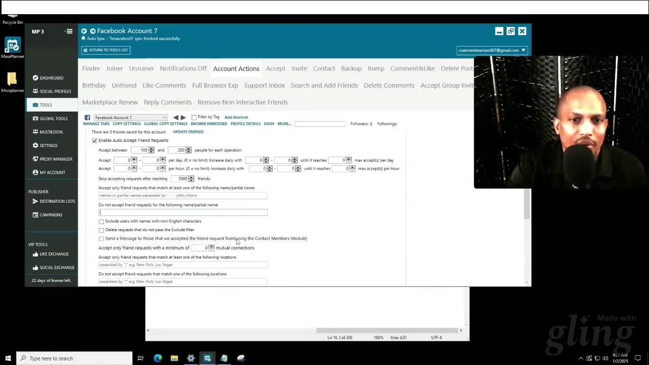Click the back arrow beside Facebook Account 7 title
The height and width of the screenshot is (365, 649).
click(84, 31)
